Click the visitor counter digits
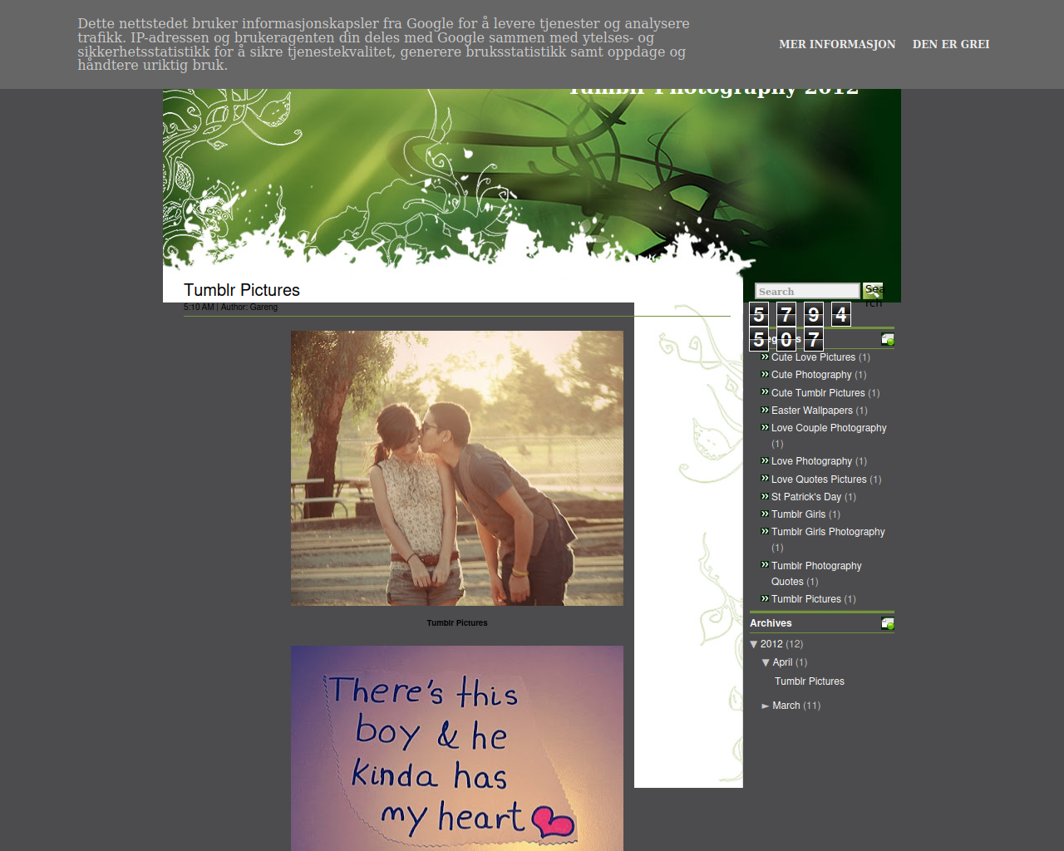Screen dimensions: 1064x851 [800, 327]
